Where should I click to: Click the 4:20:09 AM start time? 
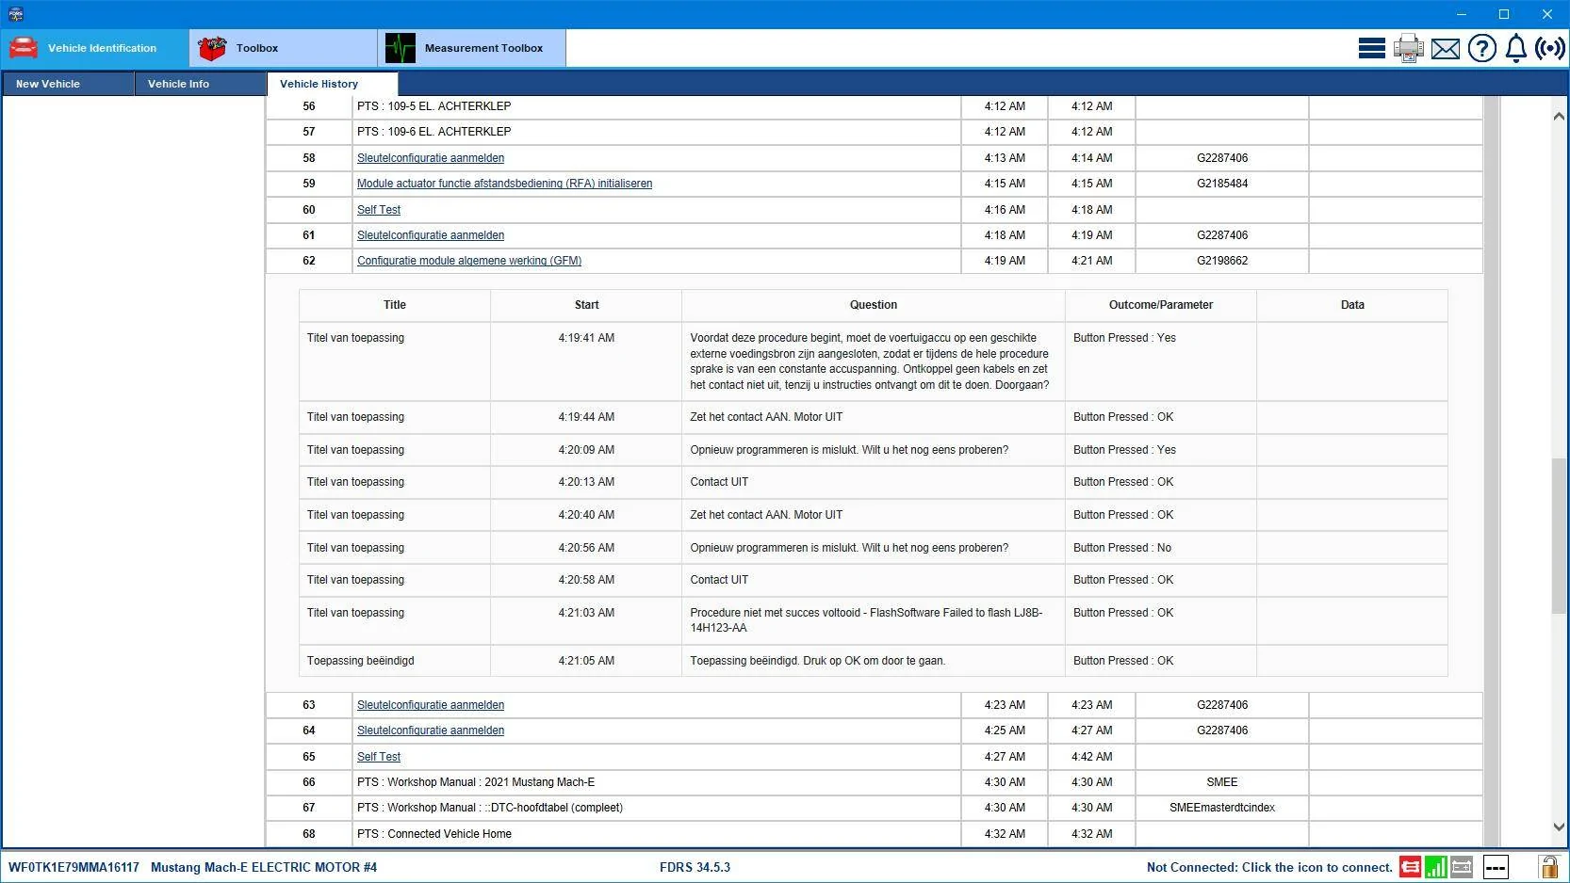pyautogui.click(x=586, y=450)
